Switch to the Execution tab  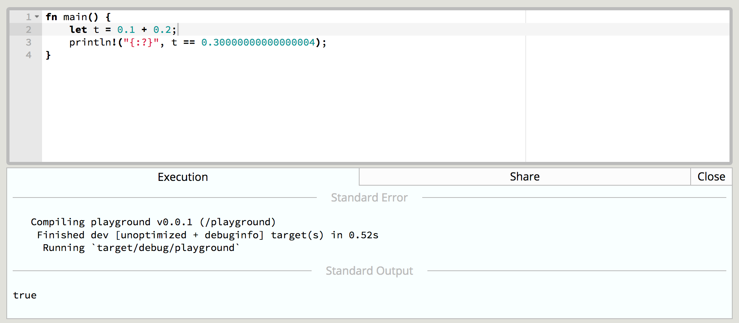point(183,177)
